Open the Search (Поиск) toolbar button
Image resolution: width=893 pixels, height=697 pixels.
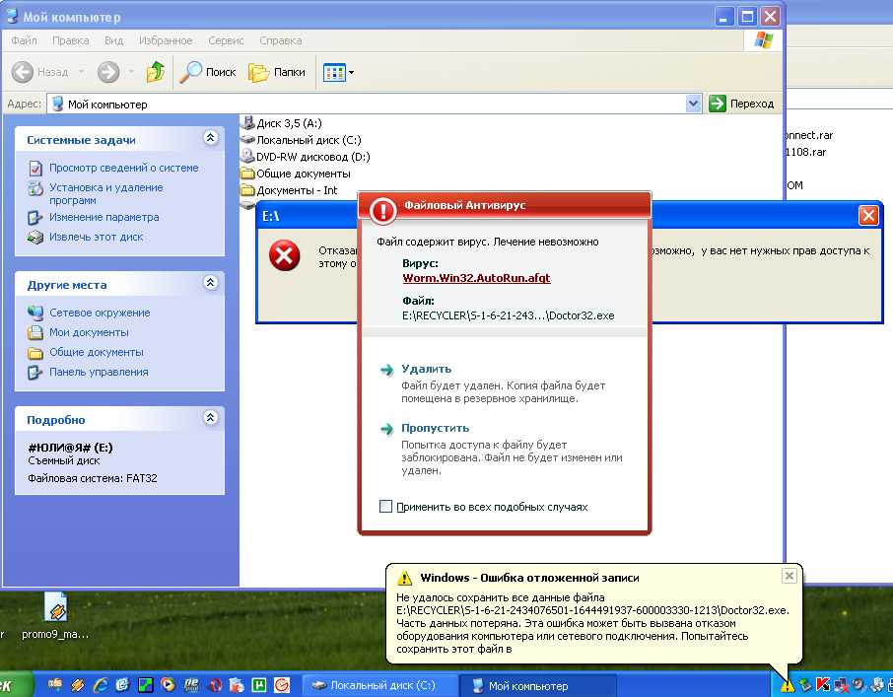[x=208, y=72]
